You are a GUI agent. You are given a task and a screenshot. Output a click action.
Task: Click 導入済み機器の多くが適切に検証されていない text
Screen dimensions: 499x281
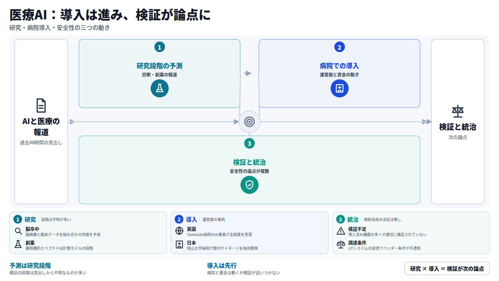coord(387,234)
